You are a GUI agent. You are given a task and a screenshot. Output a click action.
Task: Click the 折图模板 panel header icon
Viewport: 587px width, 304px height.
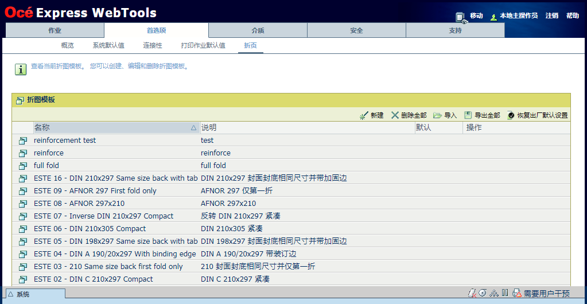click(x=20, y=100)
